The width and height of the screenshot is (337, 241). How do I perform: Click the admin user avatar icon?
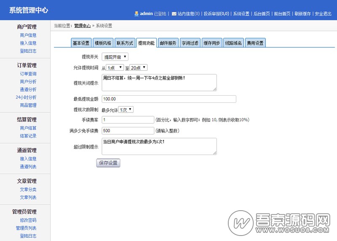pos(136,14)
